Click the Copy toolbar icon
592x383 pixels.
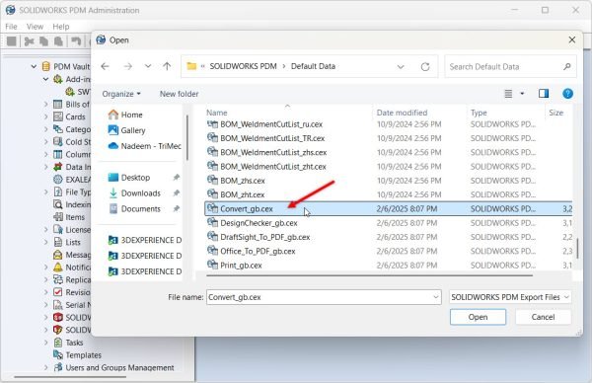(x=44, y=41)
